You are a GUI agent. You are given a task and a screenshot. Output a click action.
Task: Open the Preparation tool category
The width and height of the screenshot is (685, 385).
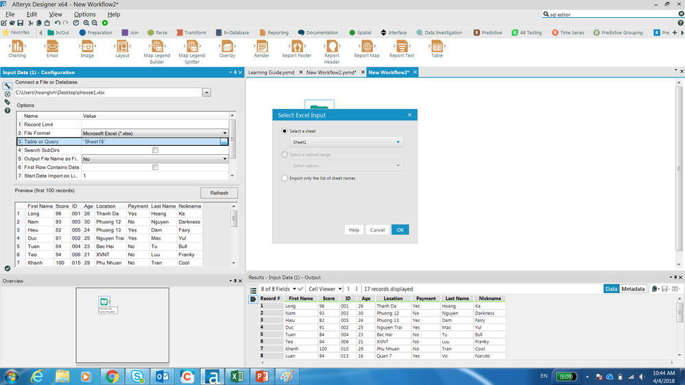coord(95,33)
